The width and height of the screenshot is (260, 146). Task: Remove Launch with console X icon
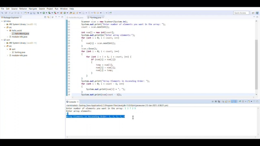tap(216, 102)
